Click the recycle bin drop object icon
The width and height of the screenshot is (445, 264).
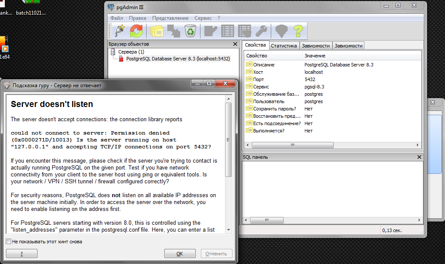[190, 31]
